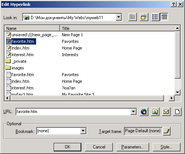Image resolution: width=185 pixels, height=154 pixels.
Task: Open the browse-for-file-on-computer icon
Action: (155, 112)
